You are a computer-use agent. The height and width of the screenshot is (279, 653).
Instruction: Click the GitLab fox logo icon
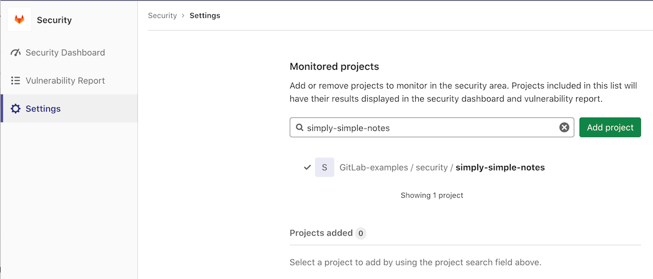coord(19,20)
